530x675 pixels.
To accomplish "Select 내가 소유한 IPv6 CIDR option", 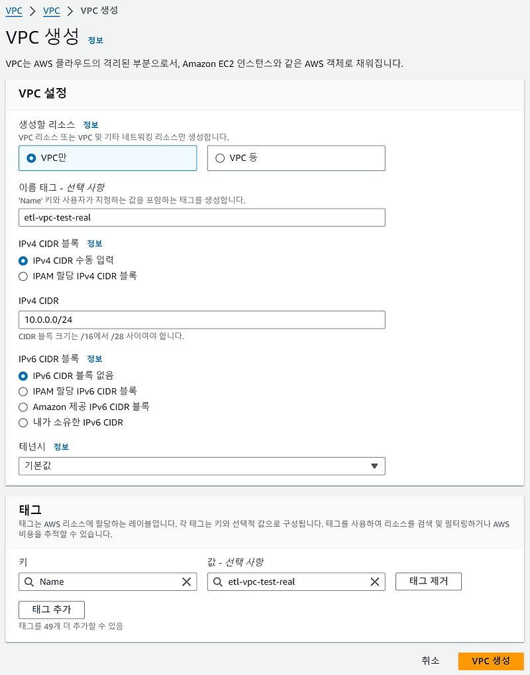I will coord(23,423).
